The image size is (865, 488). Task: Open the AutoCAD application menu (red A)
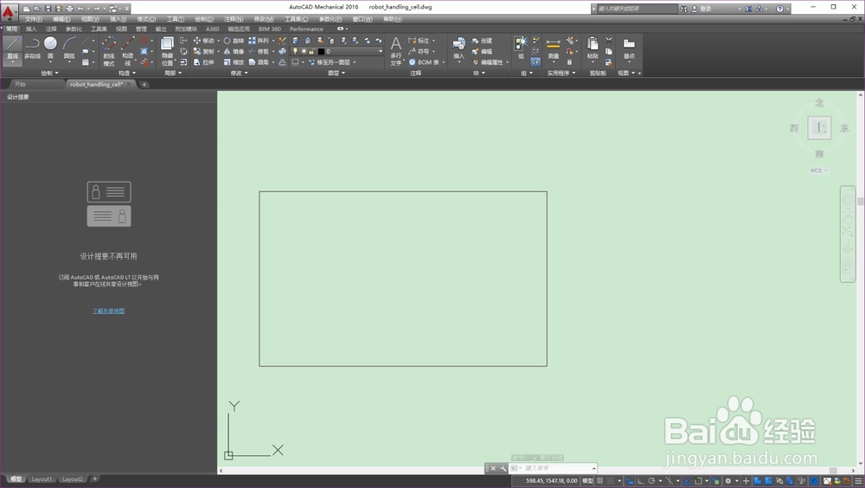pyautogui.click(x=9, y=11)
